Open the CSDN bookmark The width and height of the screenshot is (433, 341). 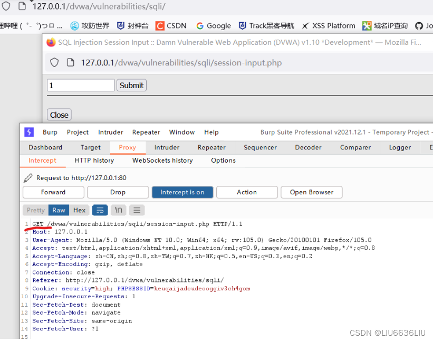pos(171,25)
